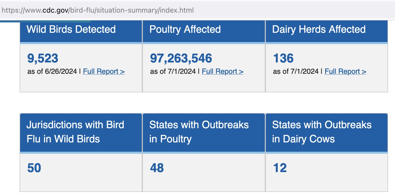This screenshot has height=194, width=395.
Task: Click the number 12 for dairy cow states
Action: pyautogui.click(x=280, y=168)
